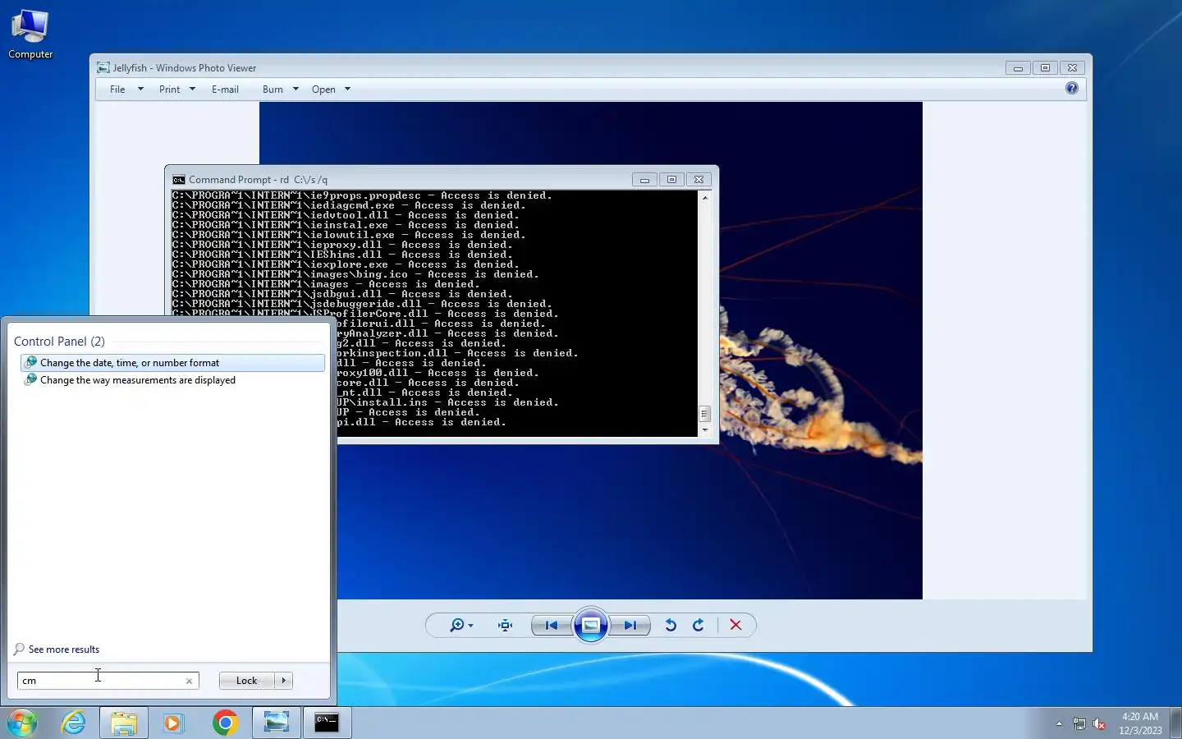
Task: Expand the Print dropdown arrow
Action: (192, 90)
